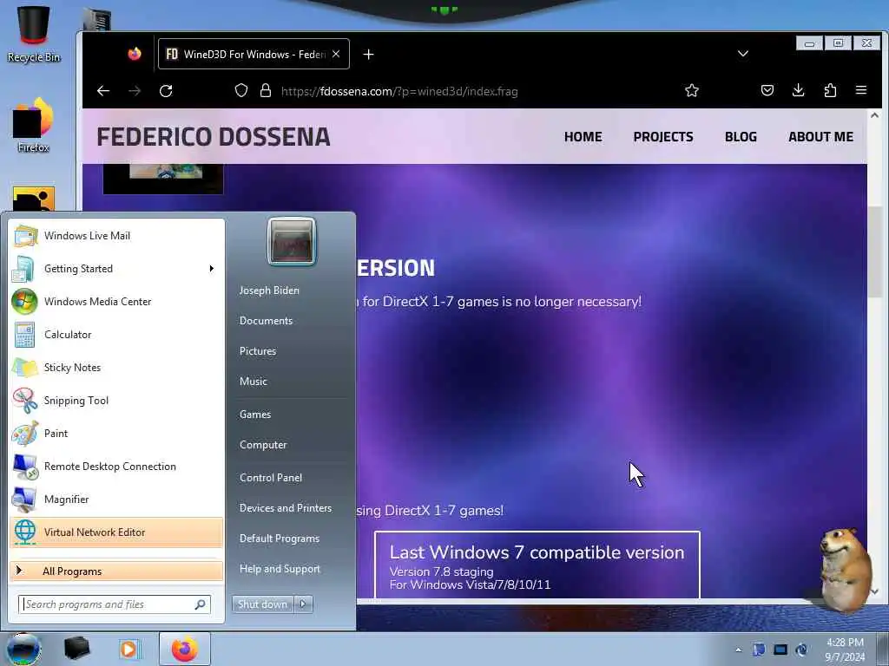889x666 pixels.
Task: Select the WineD3D For Windows tab
Action: 254,54
